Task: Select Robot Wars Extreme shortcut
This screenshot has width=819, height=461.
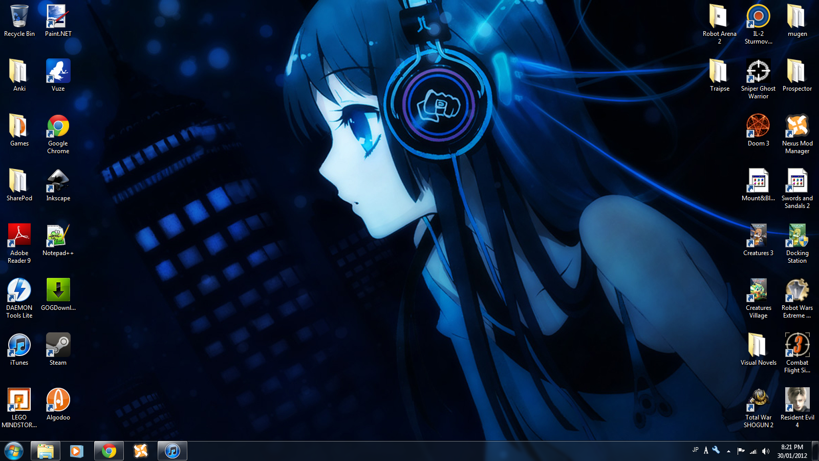Action: pyautogui.click(x=797, y=298)
